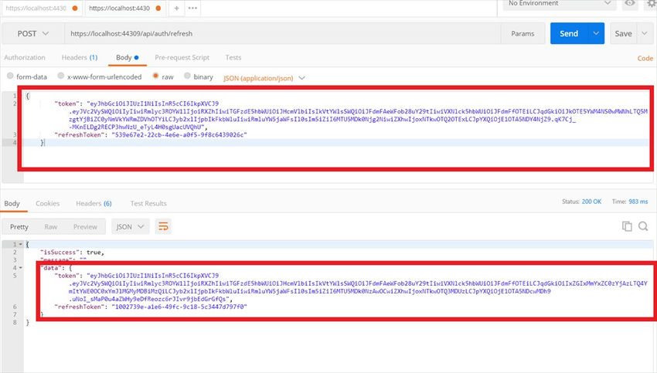Open the request Headers (1) tab
Image resolution: width=657 pixels, height=373 pixels.
coord(79,57)
